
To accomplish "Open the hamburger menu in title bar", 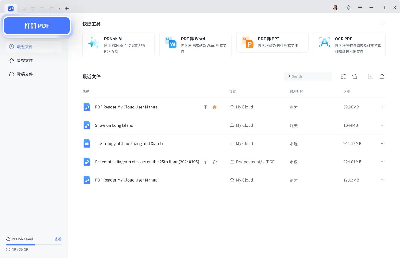I will tap(360, 8).
